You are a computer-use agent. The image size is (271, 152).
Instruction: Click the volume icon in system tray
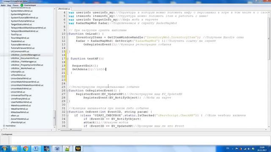[249, 149]
